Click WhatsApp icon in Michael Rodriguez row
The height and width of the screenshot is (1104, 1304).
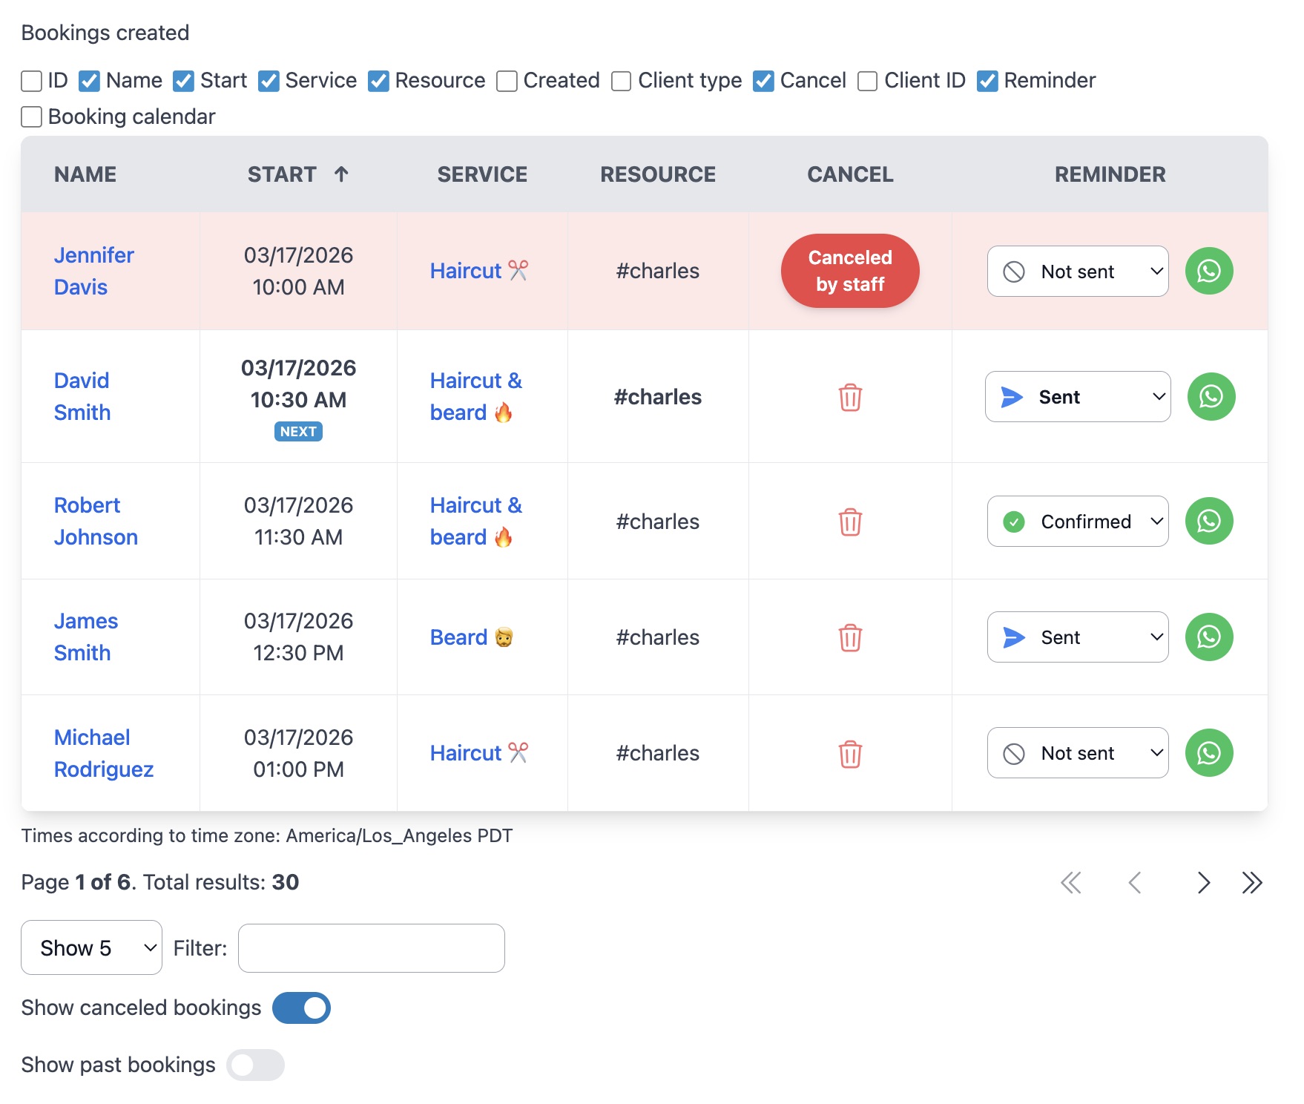click(x=1208, y=753)
